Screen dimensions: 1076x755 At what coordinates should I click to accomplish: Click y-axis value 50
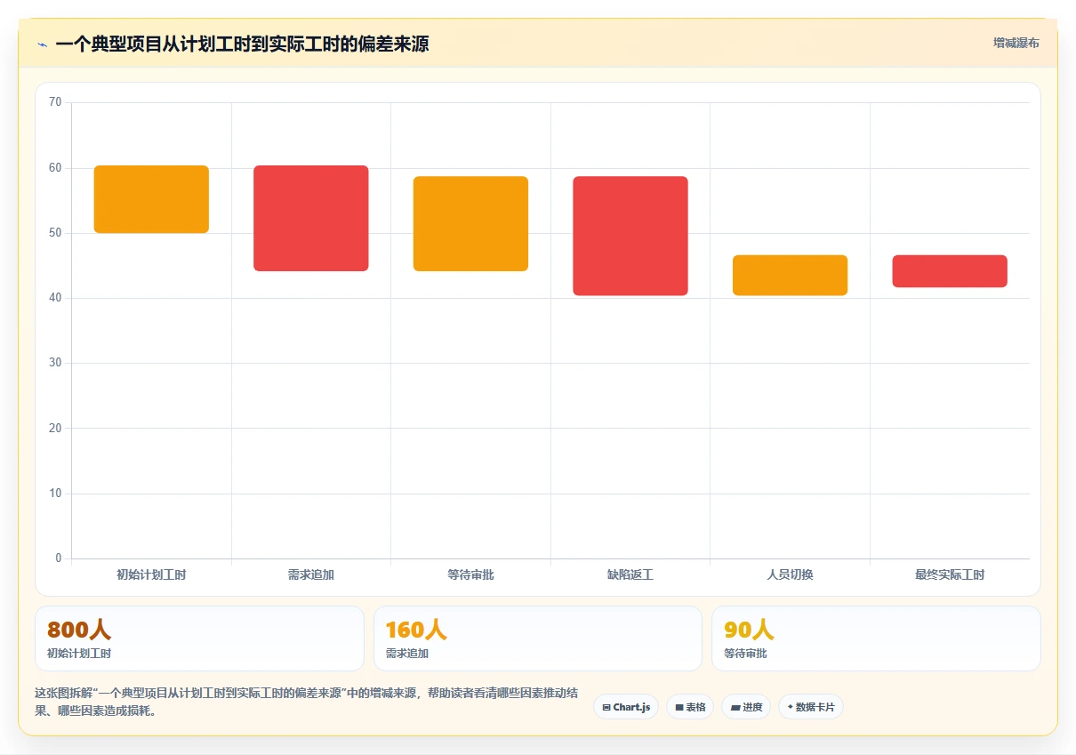click(x=55, y=233)
